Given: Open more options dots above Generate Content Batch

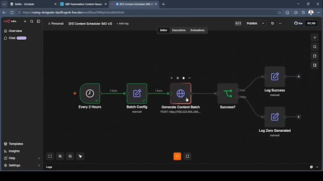Looking at the screenshot, I should click(x=190, y=78).
